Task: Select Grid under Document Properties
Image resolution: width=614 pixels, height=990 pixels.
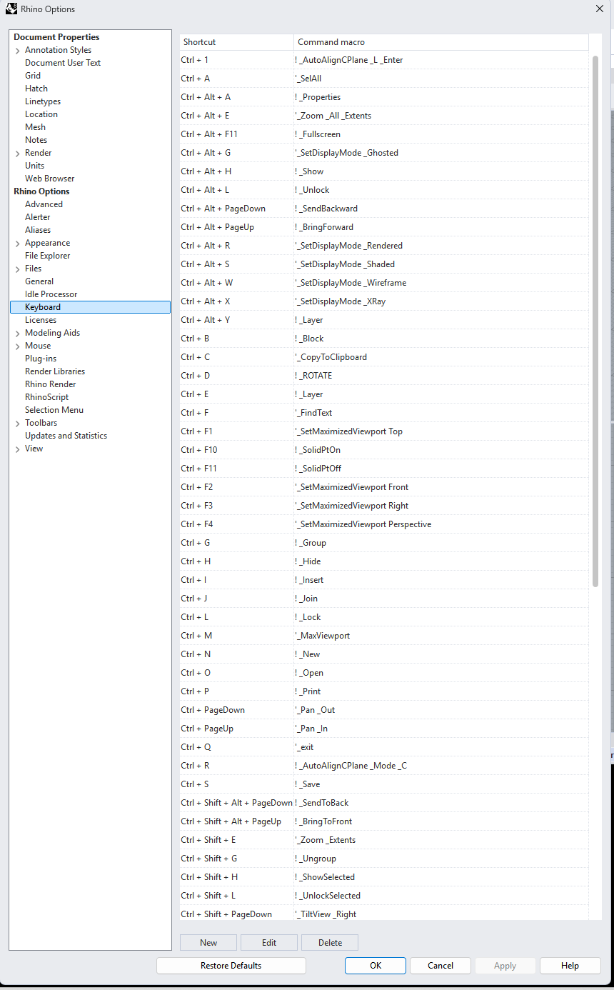Action: pyautogui.click(x=34, y=75)
